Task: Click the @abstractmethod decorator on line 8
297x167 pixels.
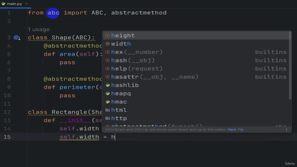Action: point(73,79)
